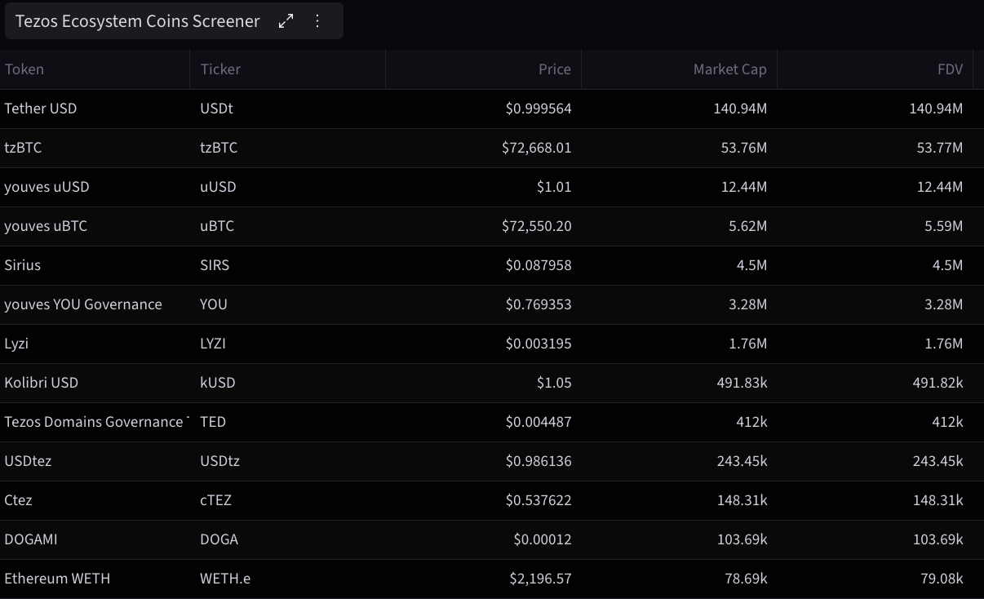This screenshot has height=599, width=984.
Task: Select the DOGAMI token row
Action: click(492, 539)
